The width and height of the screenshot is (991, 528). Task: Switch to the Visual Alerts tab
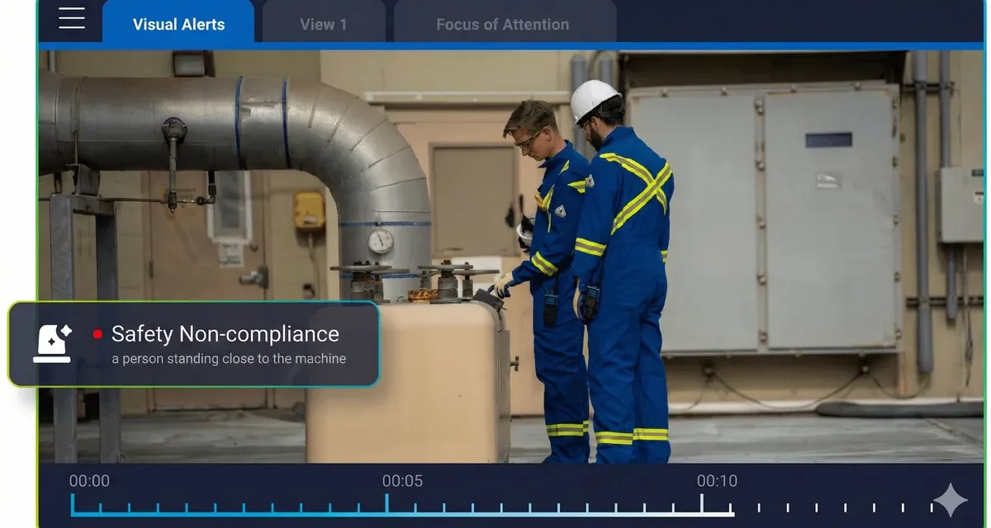coord(178,24)
